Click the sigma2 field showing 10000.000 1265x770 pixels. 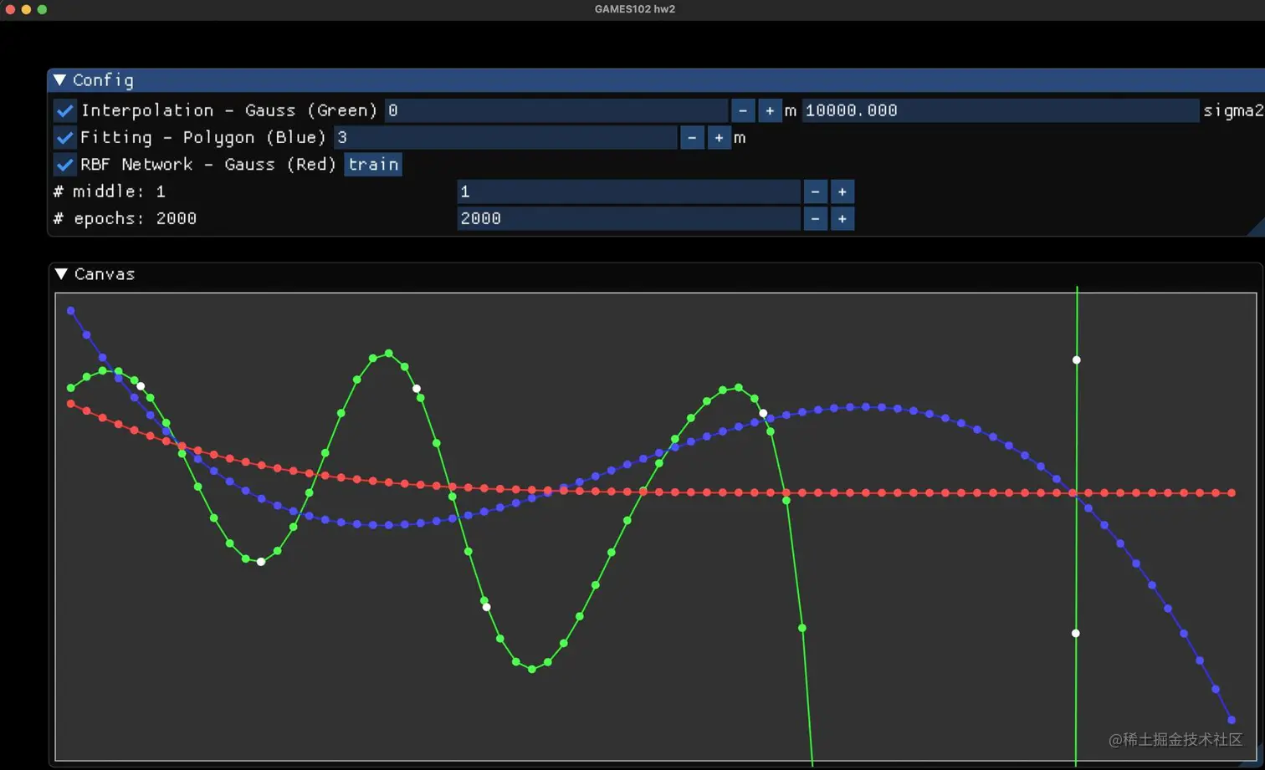coord(1001,110)
